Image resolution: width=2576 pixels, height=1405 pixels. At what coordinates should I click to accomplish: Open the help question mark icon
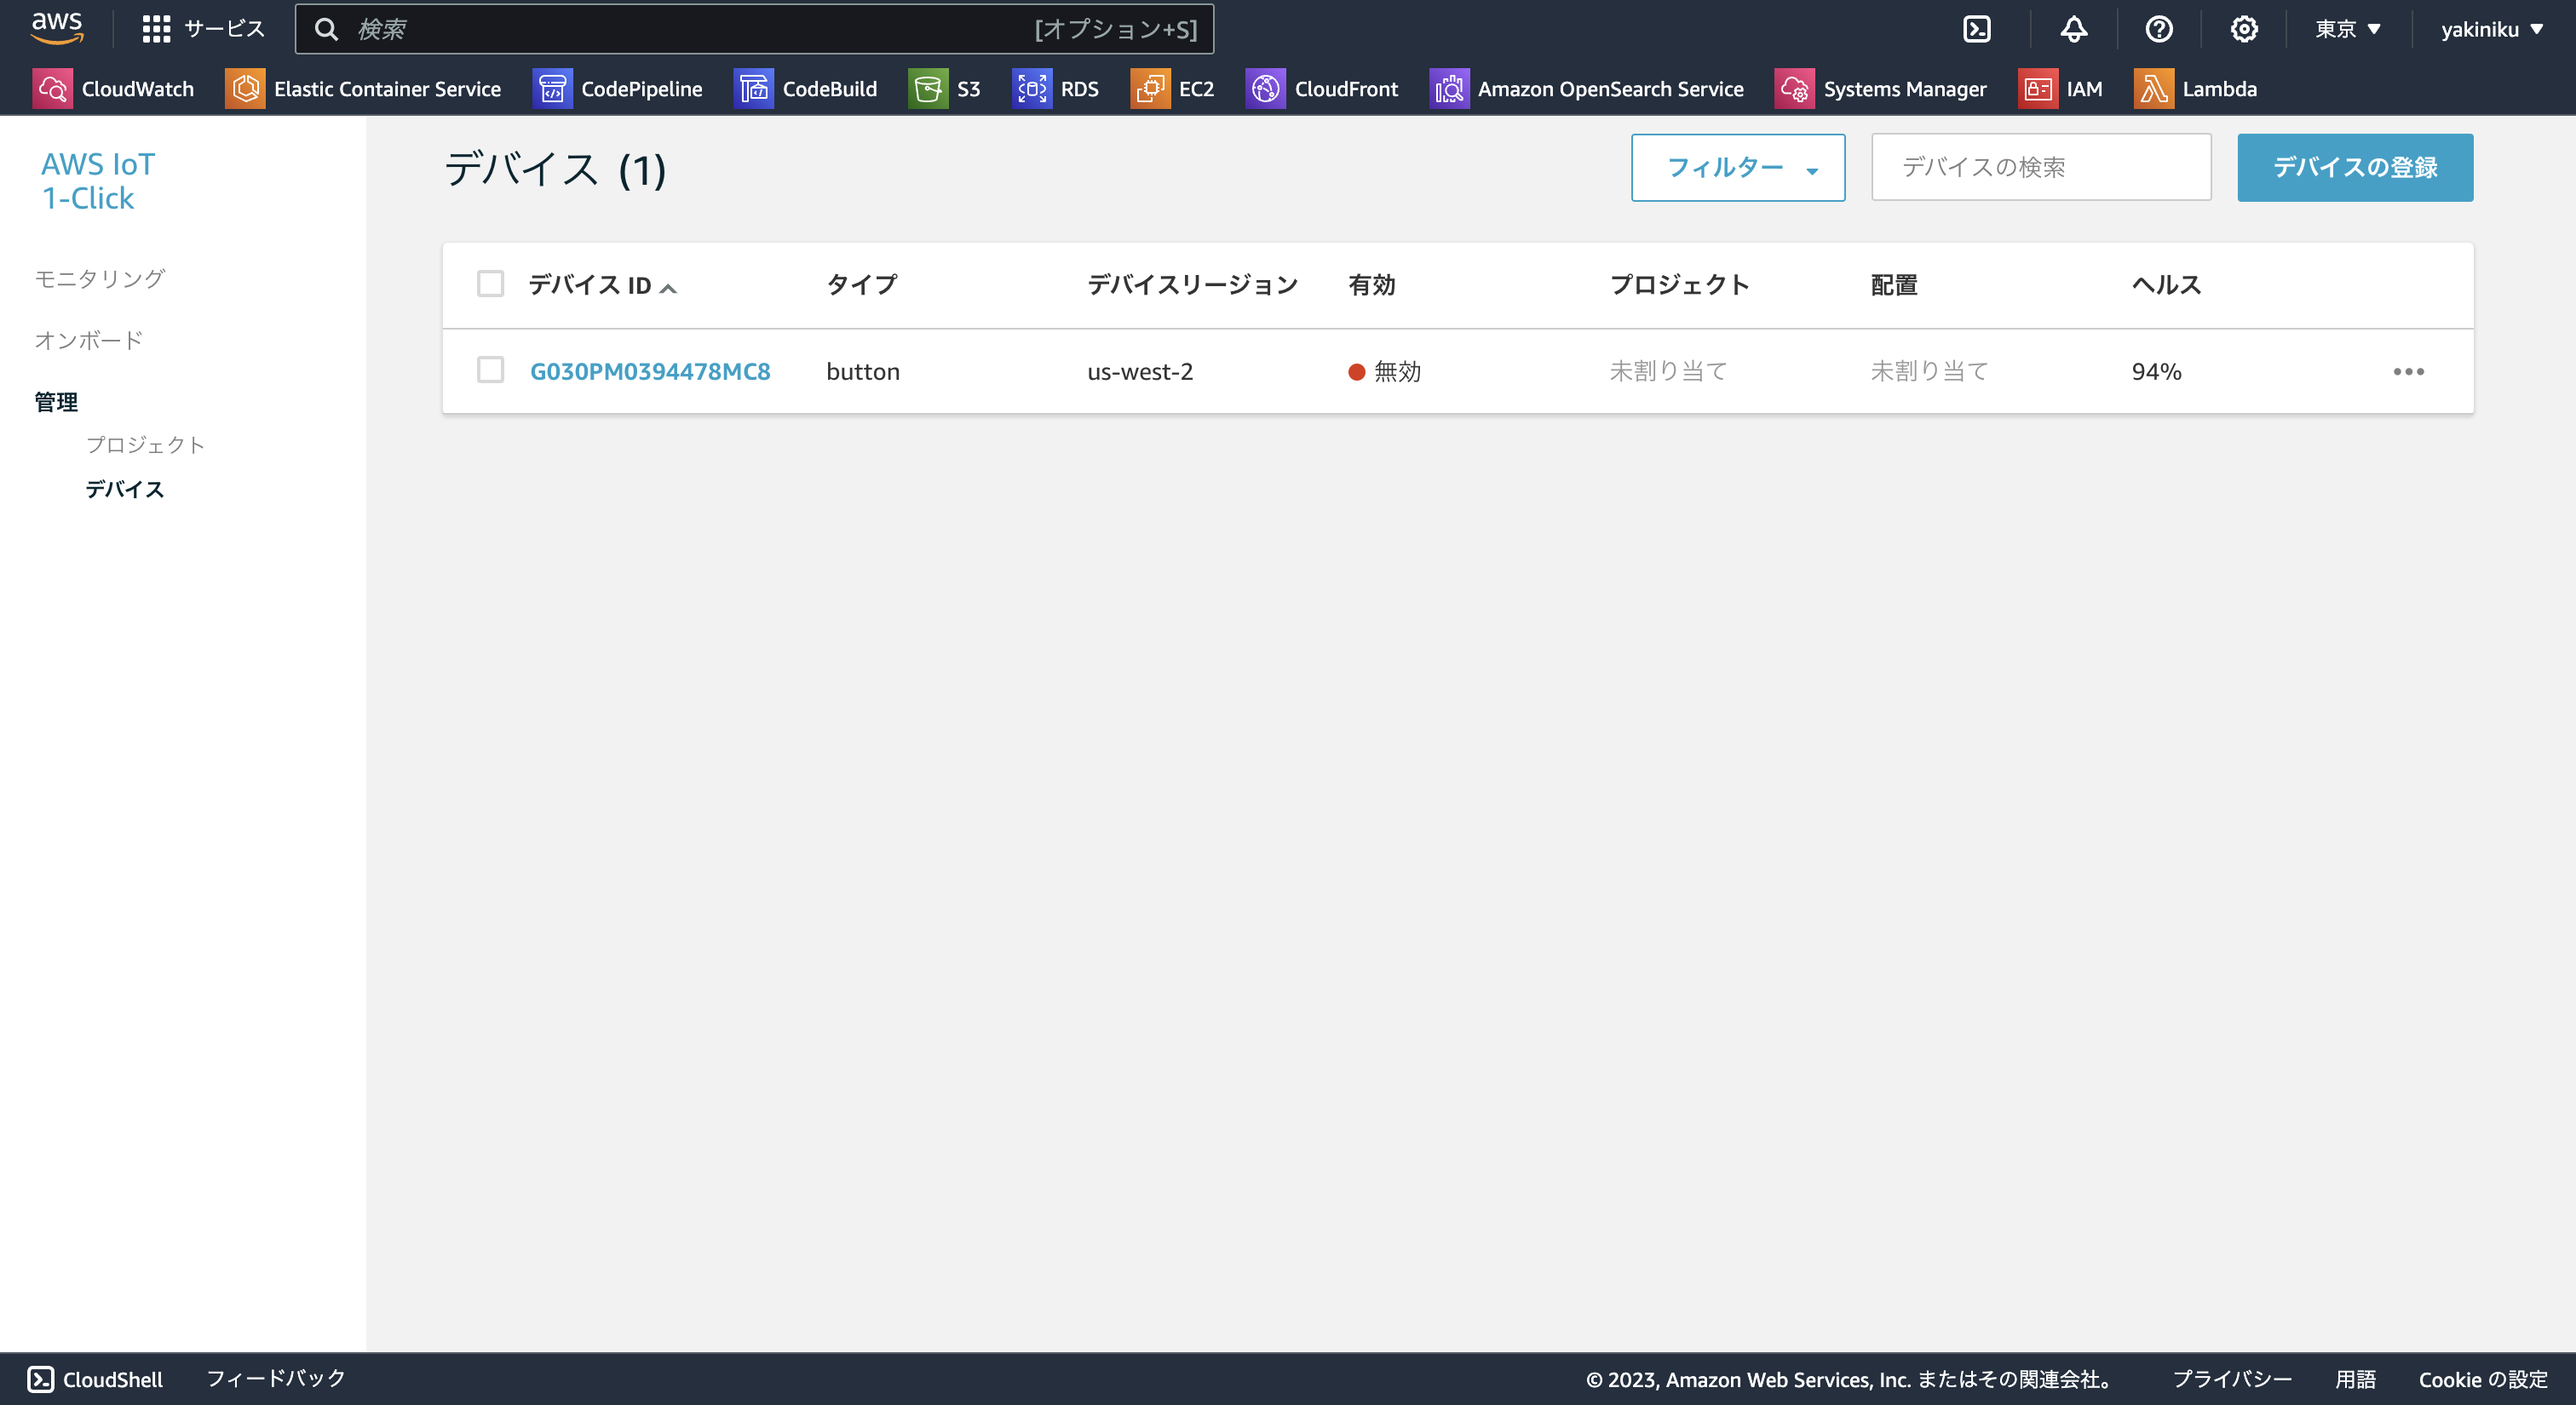tap(2159, 29)
